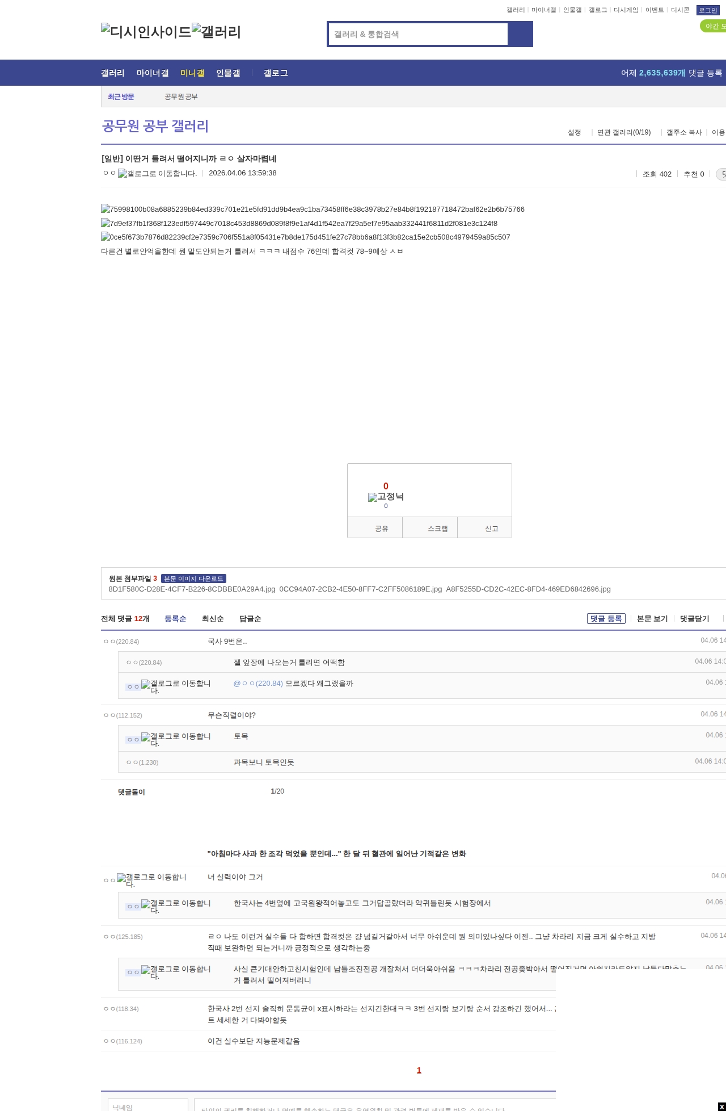The width and height of the screenshot is (726, 1111).
Task: Click the 댓글돌이 label
Action: click(132, 793)
